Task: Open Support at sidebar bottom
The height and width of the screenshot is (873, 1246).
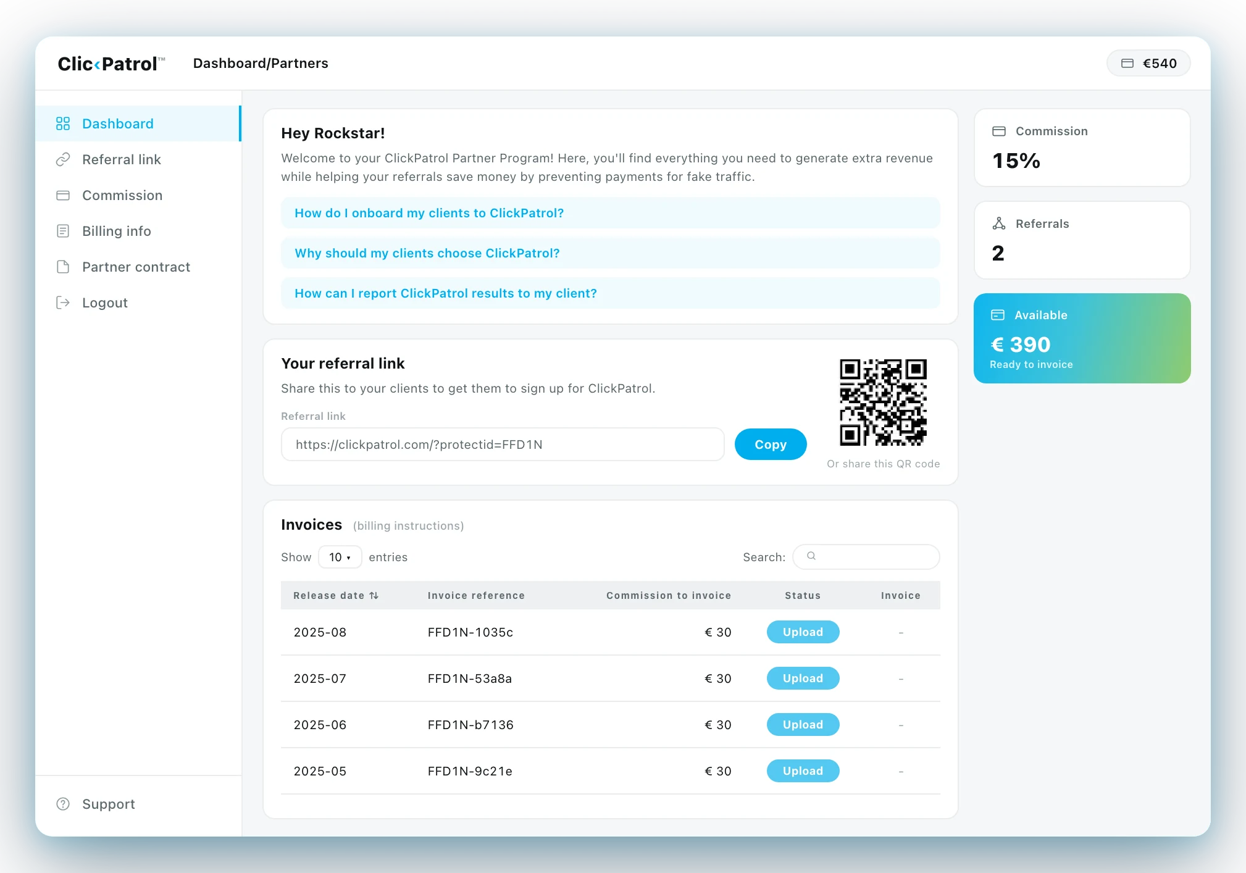Action: click(138, 804)
